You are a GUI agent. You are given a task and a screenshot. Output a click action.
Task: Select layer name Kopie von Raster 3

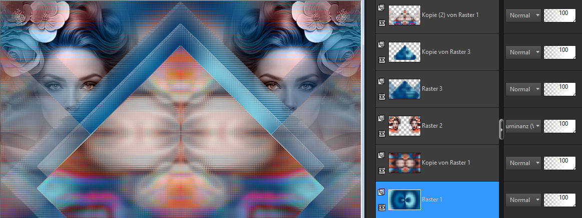[x=446, y=52]
